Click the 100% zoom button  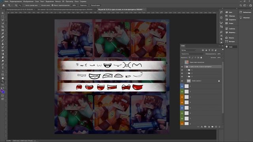tap(74, 5)
